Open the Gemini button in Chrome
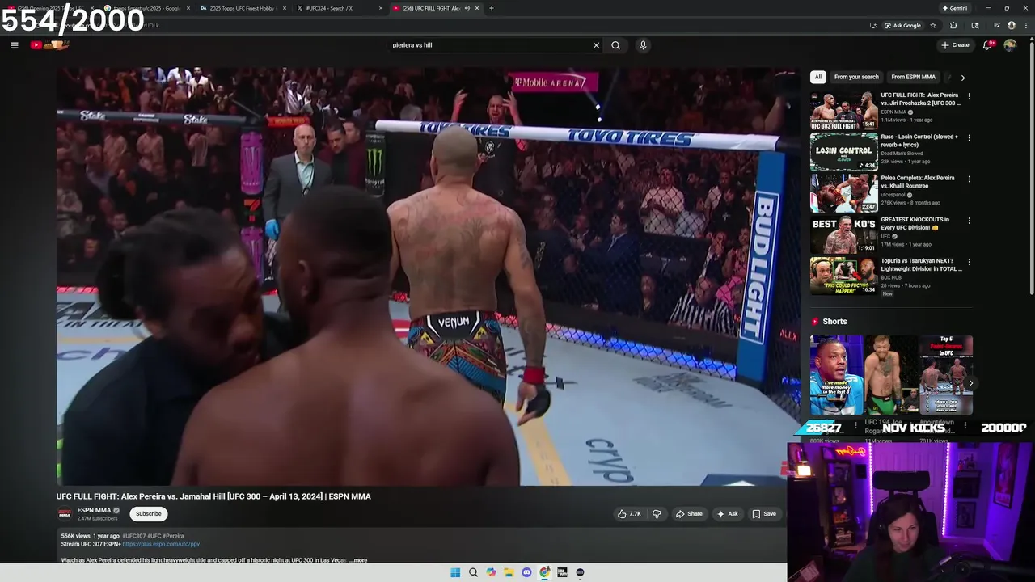Screen dimensions: 1035x582 coord(954,8)
